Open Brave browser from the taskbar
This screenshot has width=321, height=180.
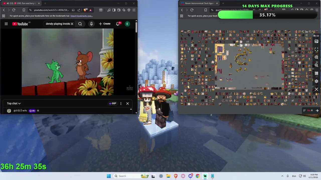click(176, 176)
